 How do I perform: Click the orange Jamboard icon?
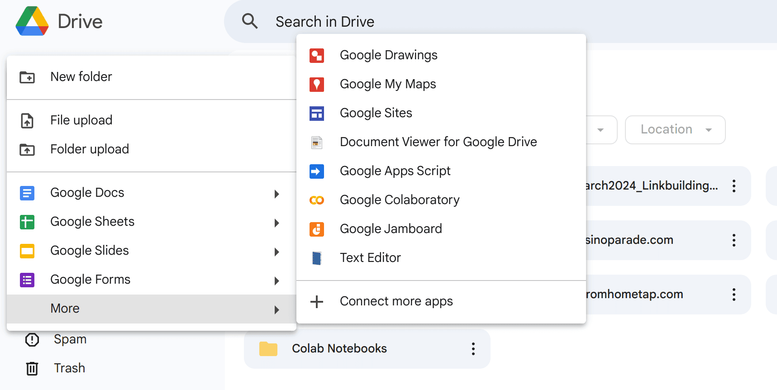click(317, 229)
